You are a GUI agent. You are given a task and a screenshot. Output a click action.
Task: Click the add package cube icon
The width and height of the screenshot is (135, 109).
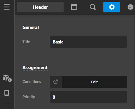point(7,78)
